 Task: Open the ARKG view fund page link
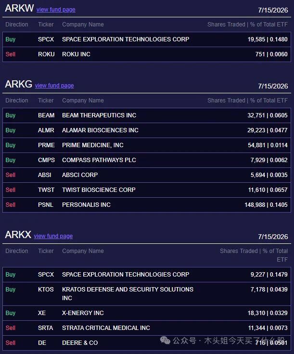tap(54, 86)
